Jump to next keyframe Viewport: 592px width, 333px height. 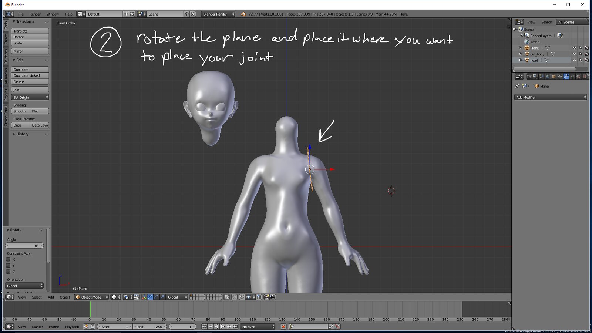point(229,327)
